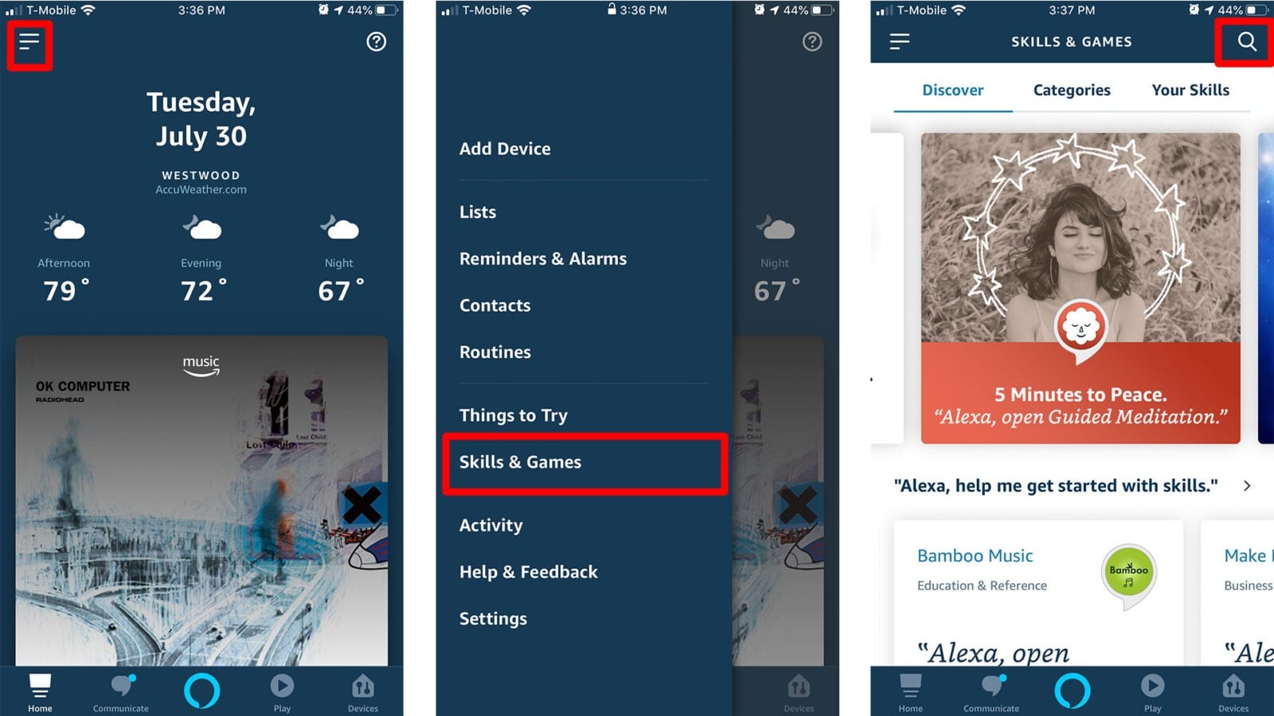This screenshot has width=1274, height=716.
Task: Tap the Home icon on the Skills screen
Action: coord(910,691)
